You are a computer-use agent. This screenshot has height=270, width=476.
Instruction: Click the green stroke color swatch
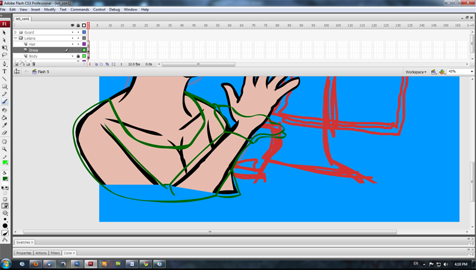[5, 163]
